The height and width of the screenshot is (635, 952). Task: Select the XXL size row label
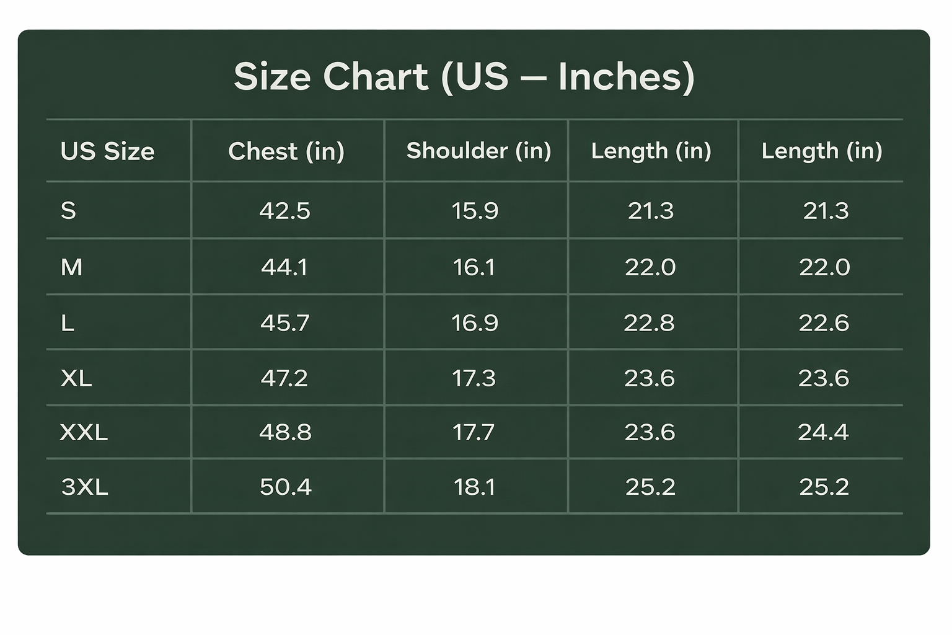(x=84, y=432)
